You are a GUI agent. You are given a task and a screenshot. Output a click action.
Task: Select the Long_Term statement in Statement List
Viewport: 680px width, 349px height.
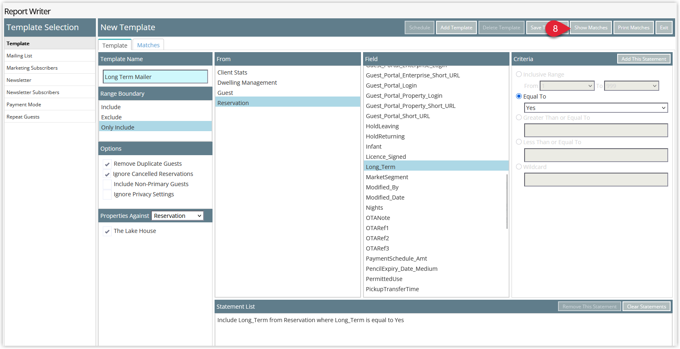coord(443,320)
